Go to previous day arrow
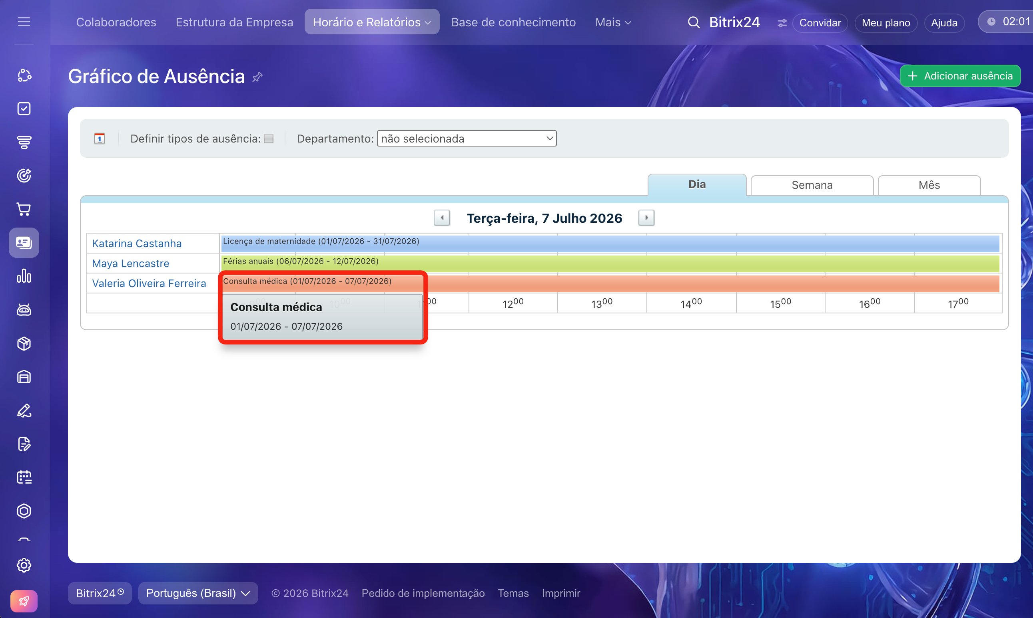 [x=441, y=218]
